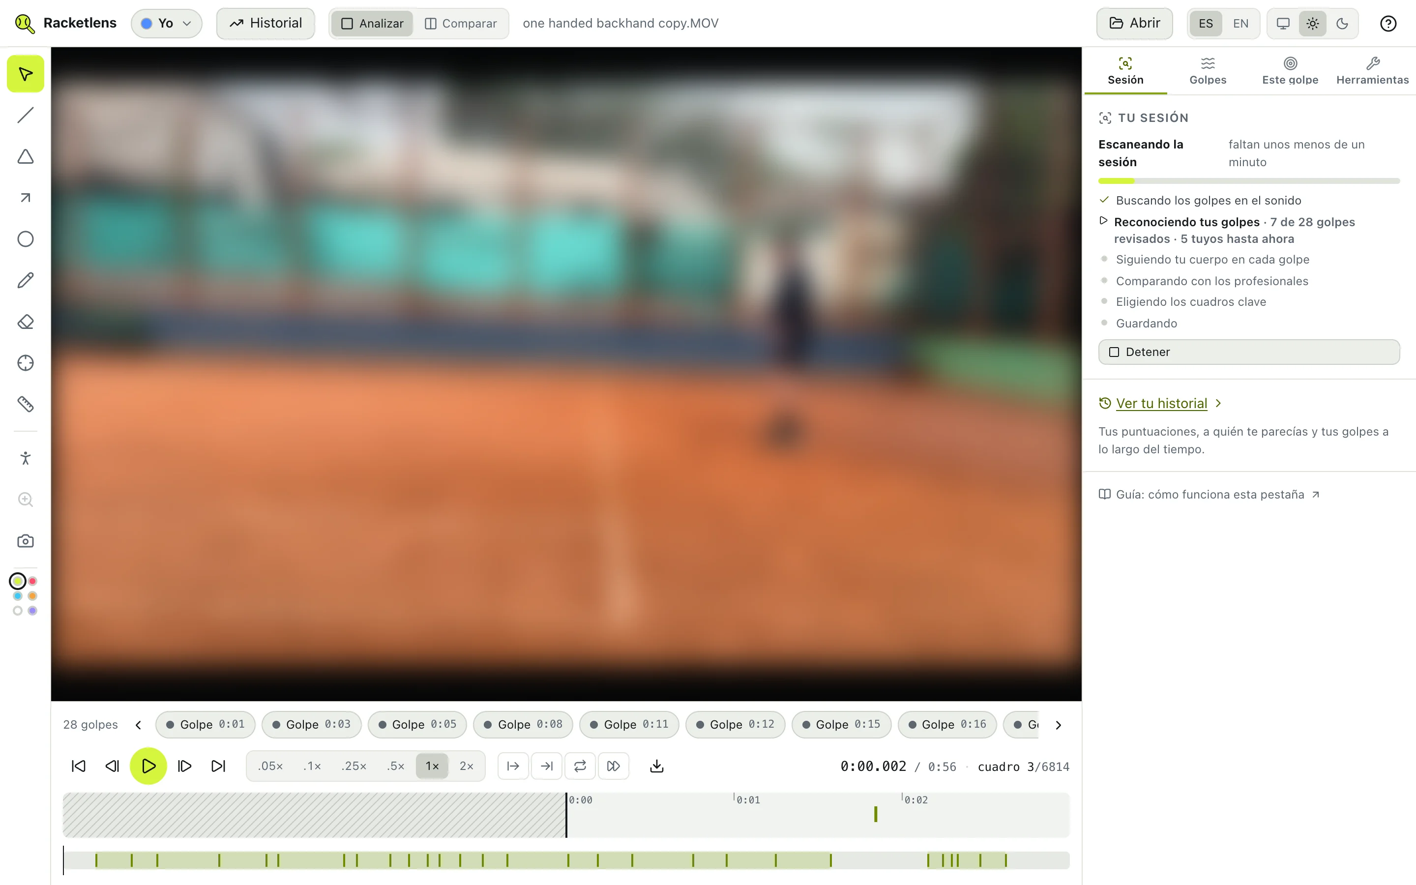Choose the arrow annotation tool
Image resolution: width=1416 pixels, height=885 pixels.
point(25,198)
